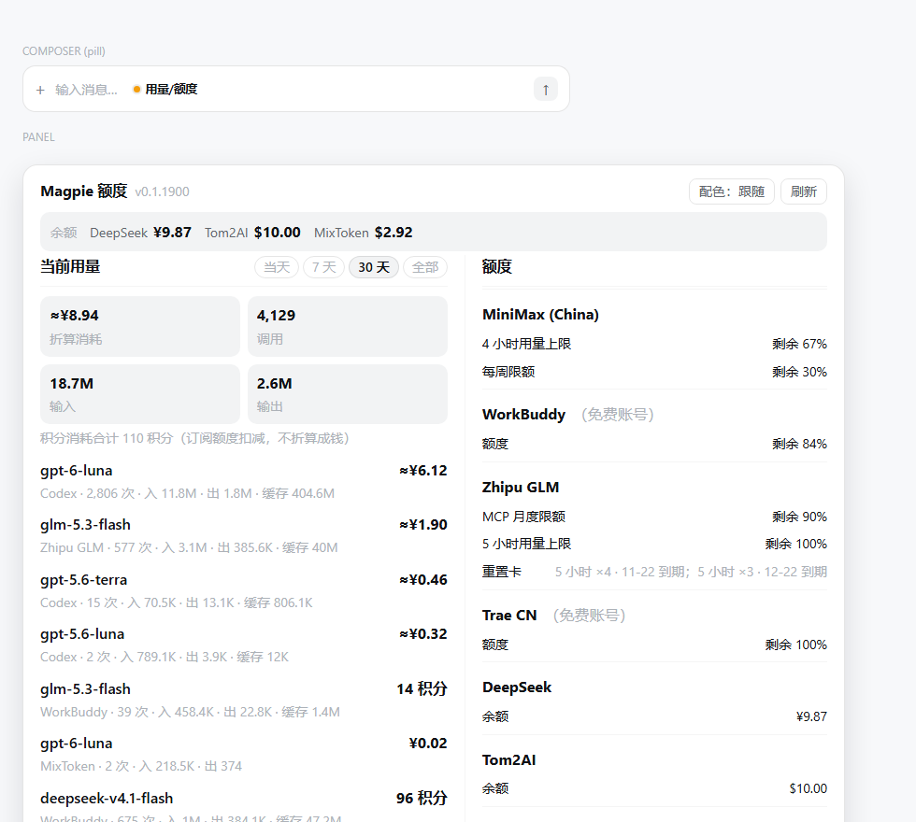Click the 5 小时用量上限 row under Zhipu GLM
This screenshot has width=916, height=822.
click(654, 544)
